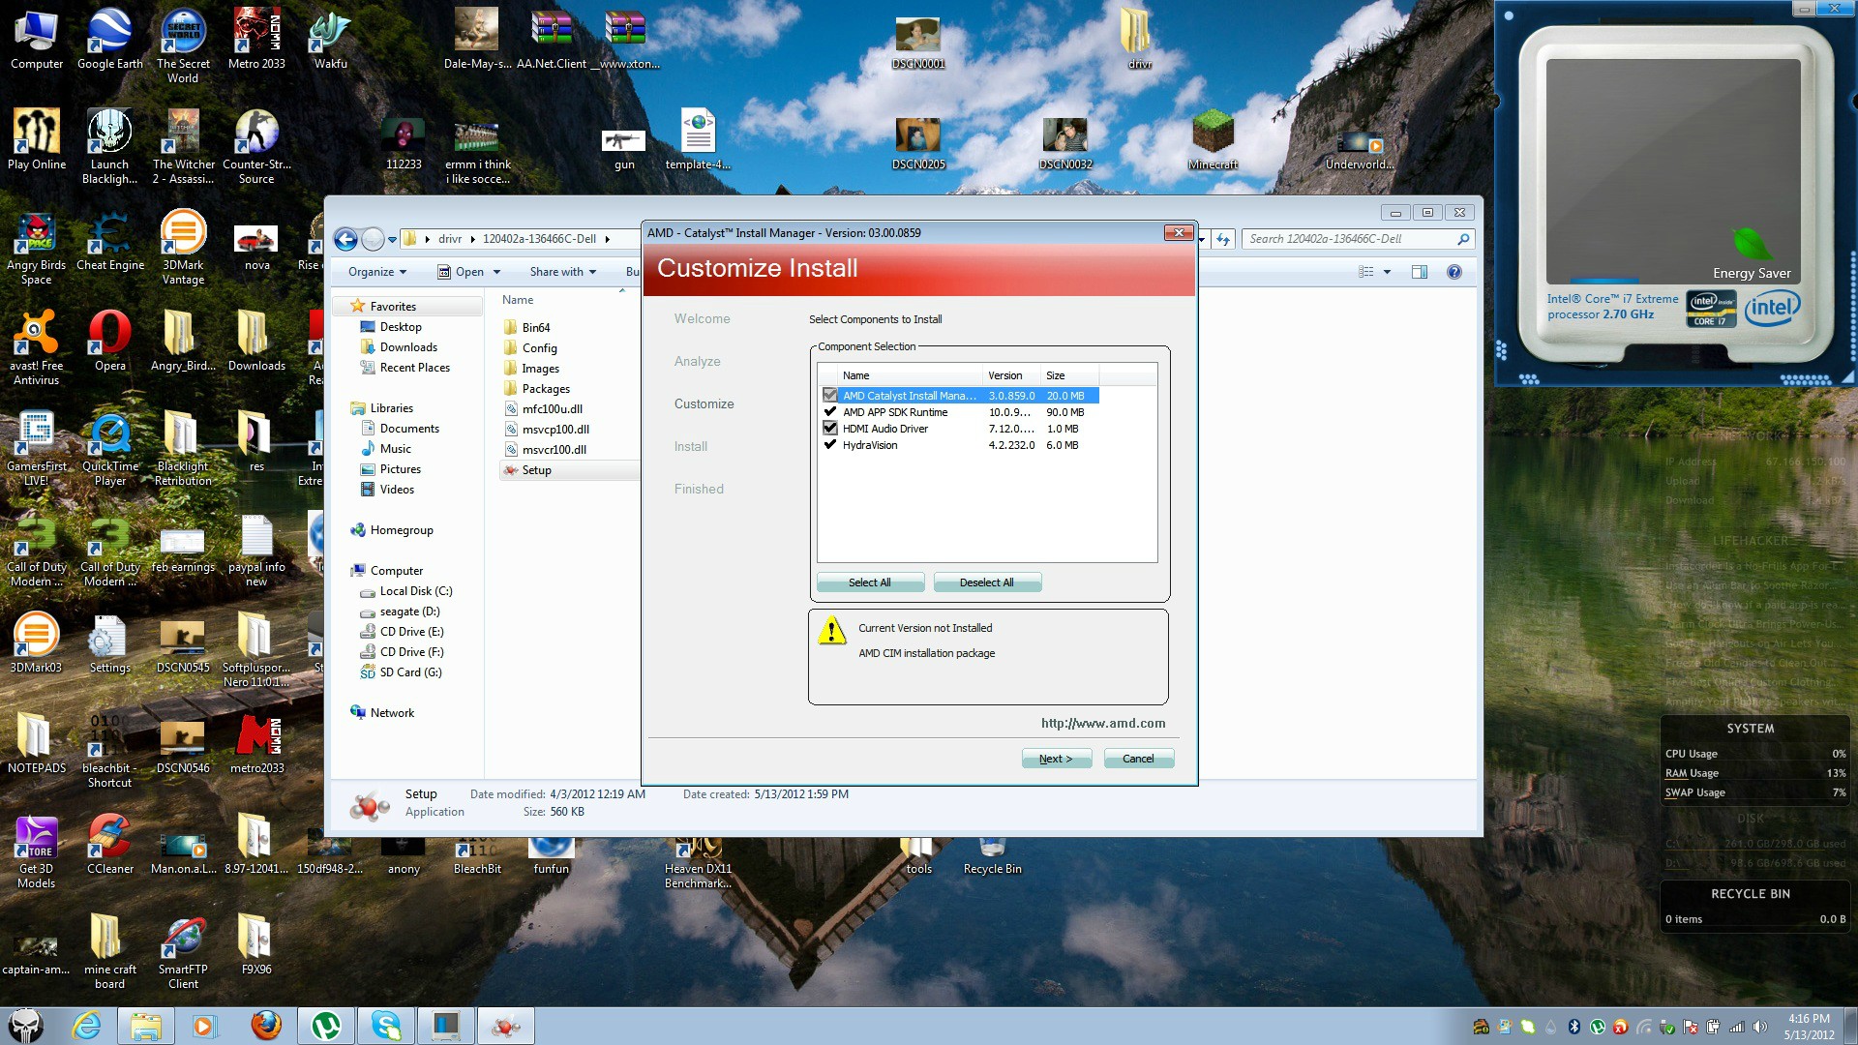Expand the Open dropdown arrow in Explorer
Screen dimensions: 1858x1045
[496, 272]
